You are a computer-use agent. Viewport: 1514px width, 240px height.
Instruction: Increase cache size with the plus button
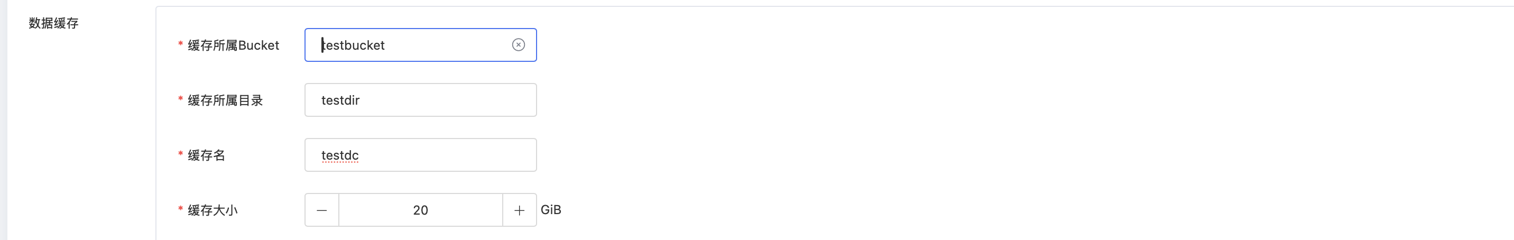[519, 210]
